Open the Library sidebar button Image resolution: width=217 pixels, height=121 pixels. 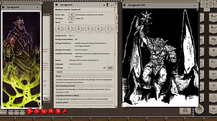(x=213, y=109)
